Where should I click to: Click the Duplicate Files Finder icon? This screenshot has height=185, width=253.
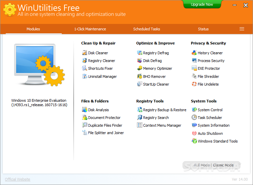coord(85,125)
